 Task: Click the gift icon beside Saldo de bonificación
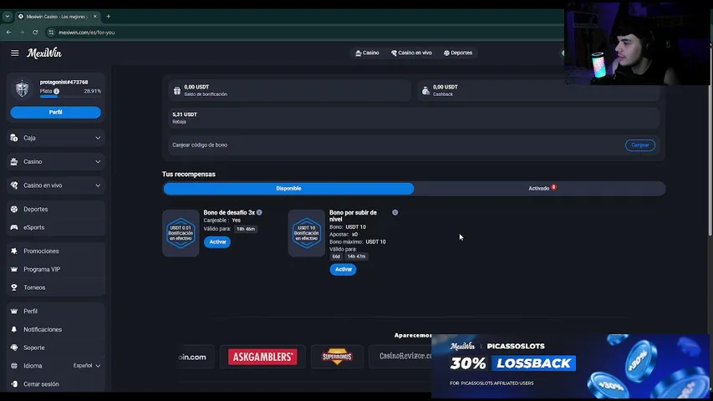pyautogui.click(x=177, y=90)
